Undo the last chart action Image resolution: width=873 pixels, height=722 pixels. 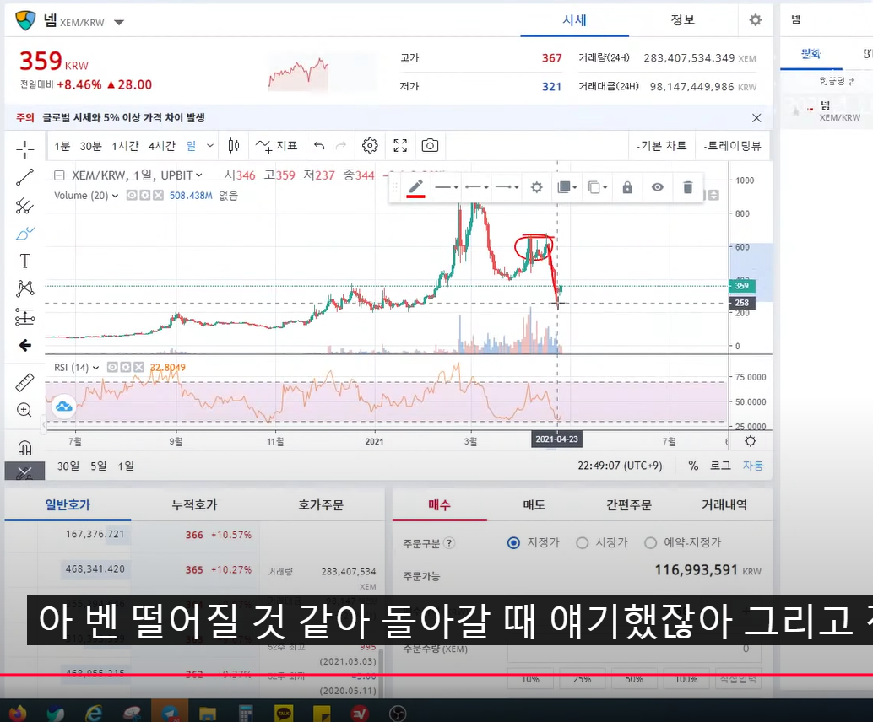pos(319,146)
